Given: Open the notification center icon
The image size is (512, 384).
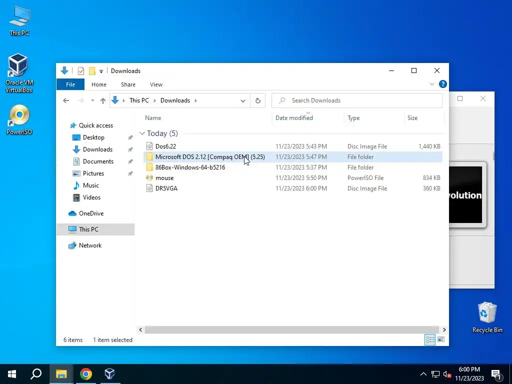Looking at the screenshot, I should click(x=496, y=374).
